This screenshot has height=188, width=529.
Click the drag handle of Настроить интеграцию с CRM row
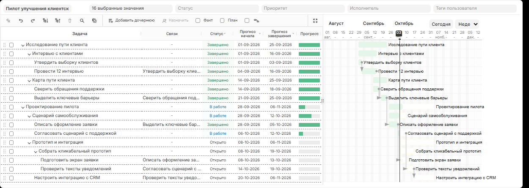(5, 178)
